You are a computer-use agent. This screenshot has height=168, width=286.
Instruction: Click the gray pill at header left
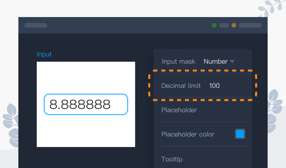[x=36, y=25]
